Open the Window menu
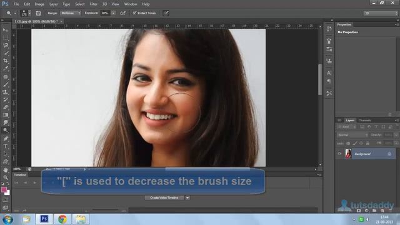Image resolution: width=400 pixels, height=225 pixels. (x=131, y=4)
